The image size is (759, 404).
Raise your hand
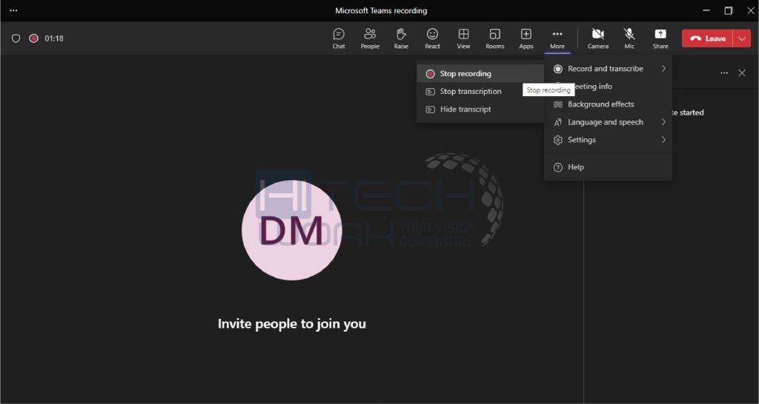401,38
